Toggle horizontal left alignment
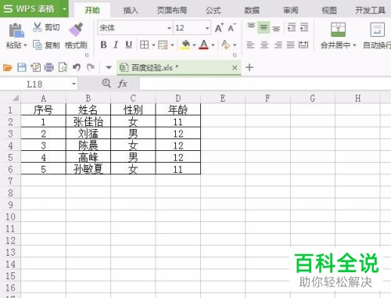This screenshot has width=391, height=298. tap(250, 45)
